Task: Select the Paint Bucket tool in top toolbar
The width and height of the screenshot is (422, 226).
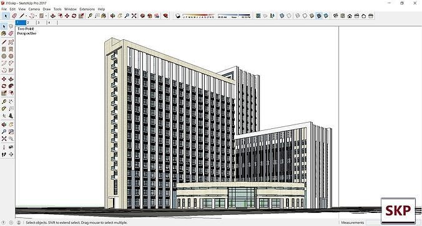Action: tap(104, 16)
